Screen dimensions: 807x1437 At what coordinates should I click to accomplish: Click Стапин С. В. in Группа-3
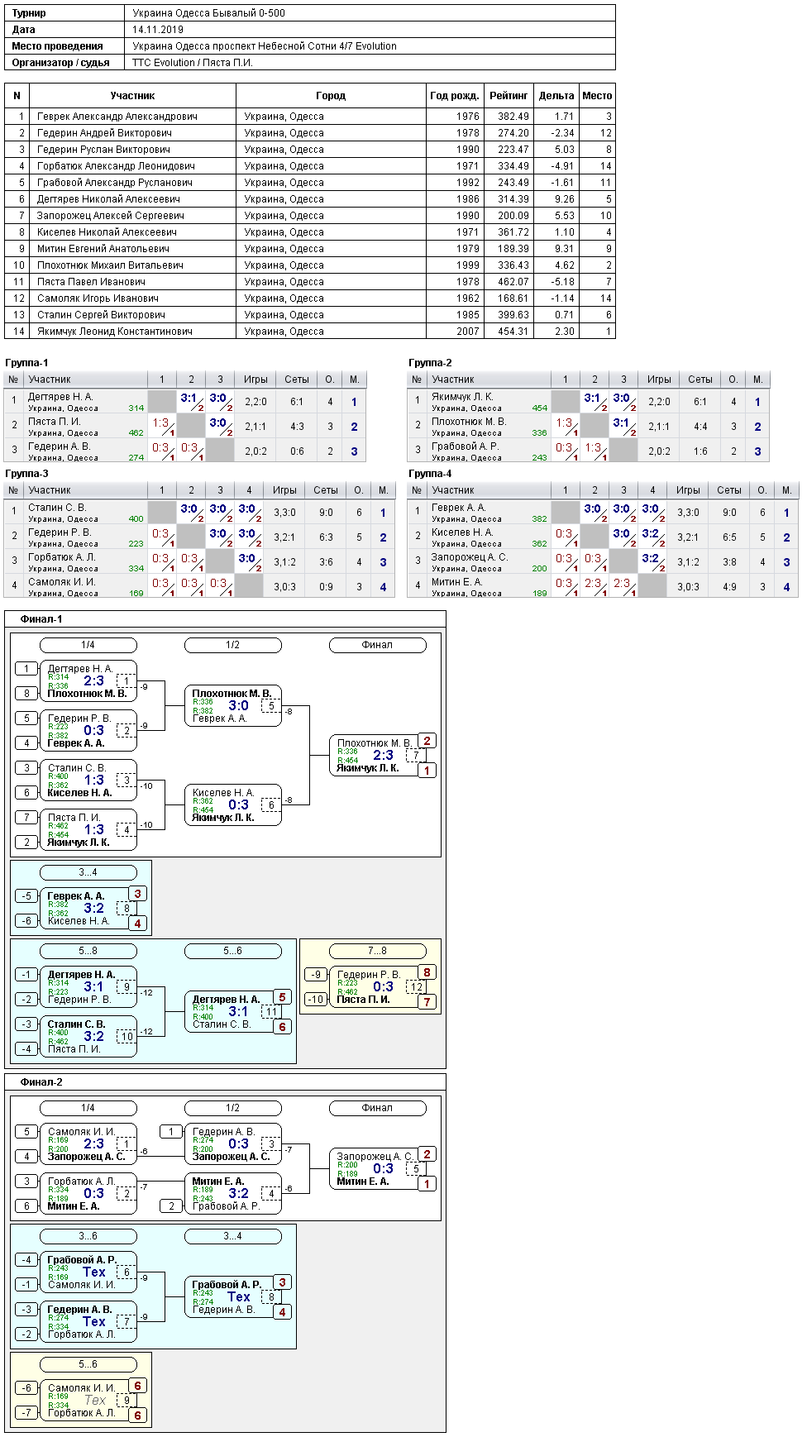pos(57,508)
